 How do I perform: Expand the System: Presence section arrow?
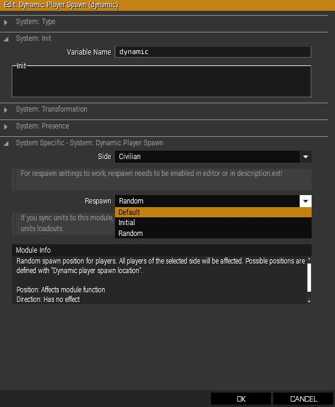(6, 127)
